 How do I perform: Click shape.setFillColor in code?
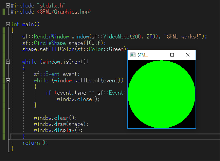tap(49, 49)
